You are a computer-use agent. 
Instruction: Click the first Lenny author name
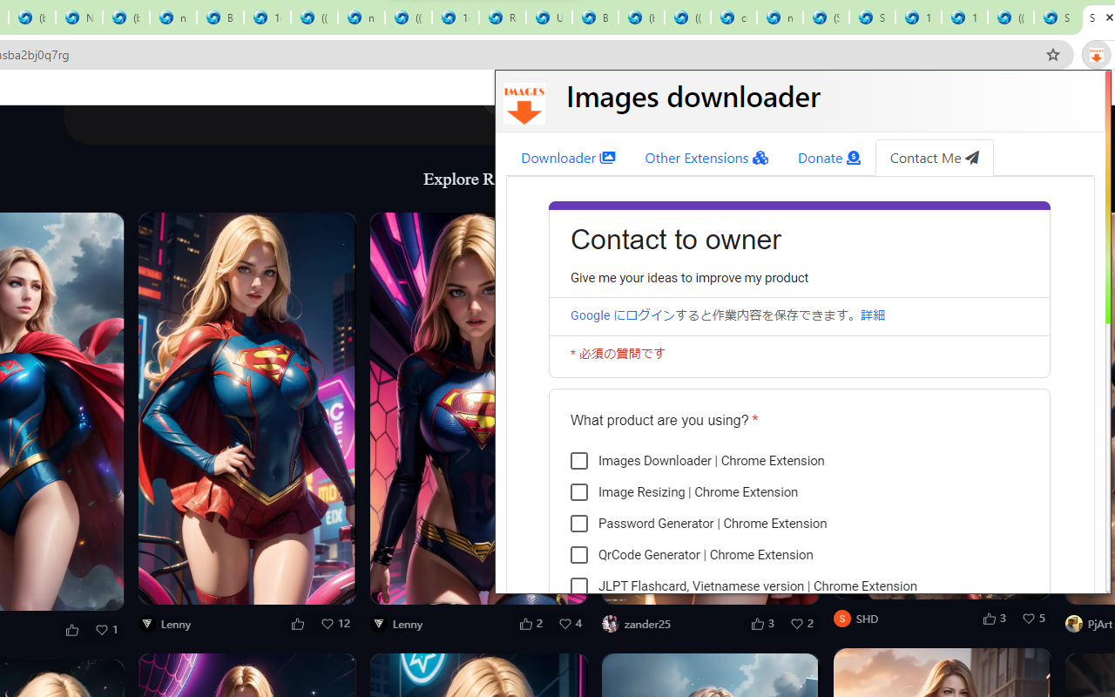pyautogui.click(x=176, y=624)
